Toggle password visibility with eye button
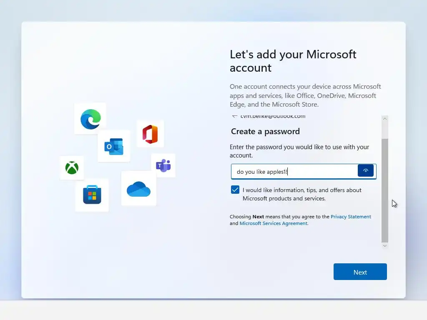Image resolution: width=427 pixels, height=320 pixels. [365, 171]
